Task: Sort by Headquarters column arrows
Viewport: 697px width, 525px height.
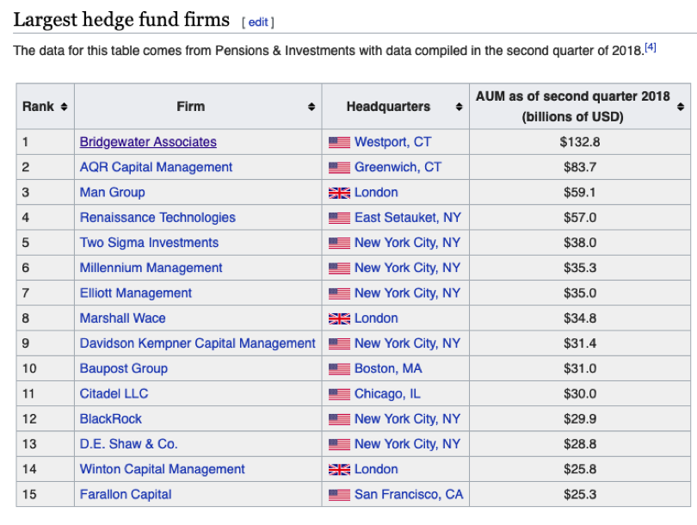Action: pos(459,107)
